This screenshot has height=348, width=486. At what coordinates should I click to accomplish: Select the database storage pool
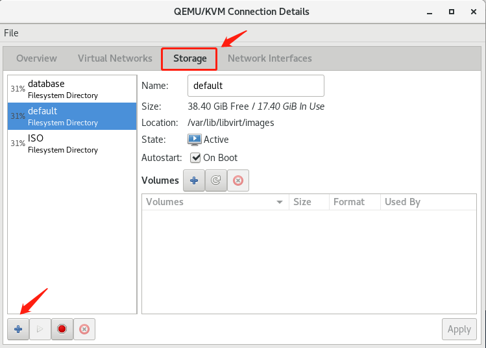point(72,89)
